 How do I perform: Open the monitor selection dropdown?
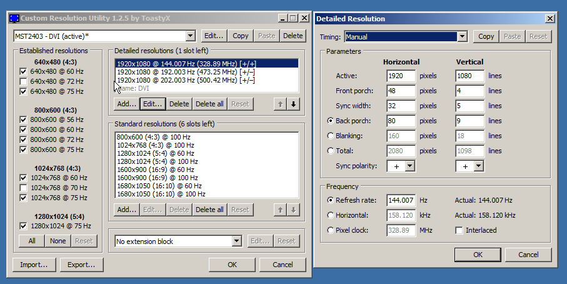click(191, 36)
